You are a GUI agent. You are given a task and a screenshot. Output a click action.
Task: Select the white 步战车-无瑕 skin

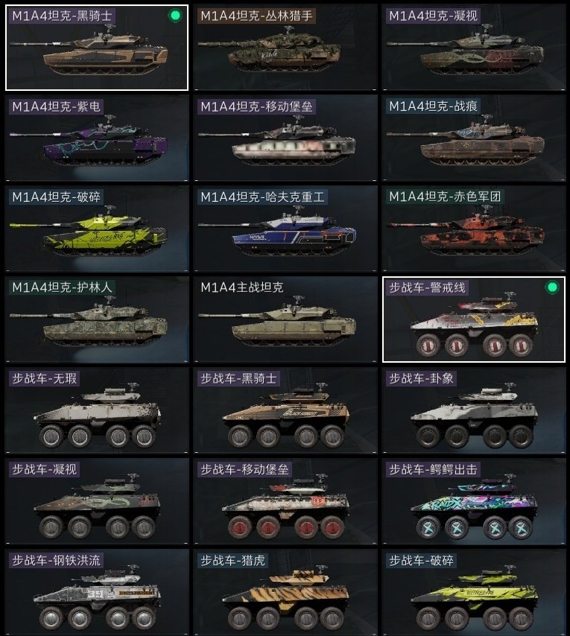97,410
